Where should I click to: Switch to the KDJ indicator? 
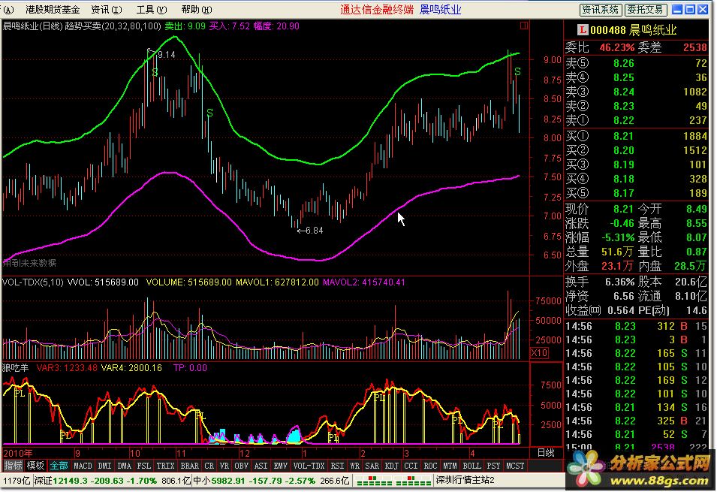pos(391,466)
